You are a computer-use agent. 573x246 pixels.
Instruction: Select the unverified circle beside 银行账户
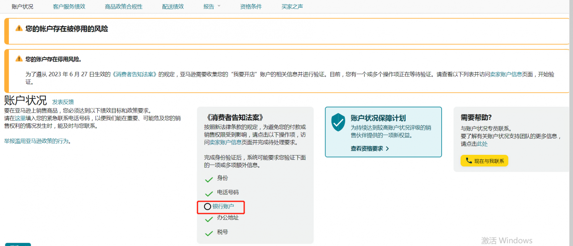pyautogui.click(x=207, y=207)
